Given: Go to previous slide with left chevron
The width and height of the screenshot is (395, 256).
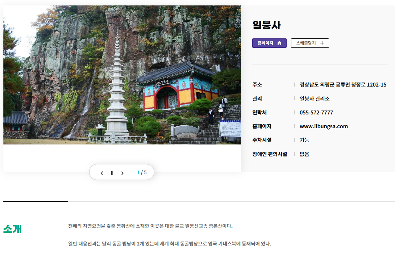Looking at the screenshot, I should (x=102, y=173).
